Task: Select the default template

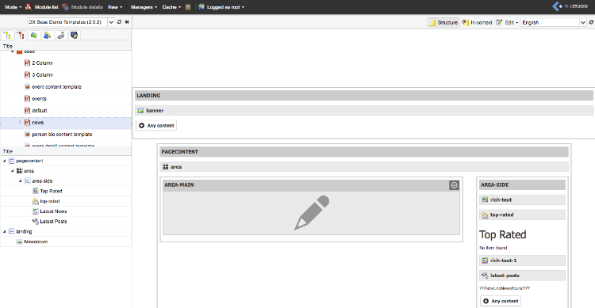Action: point(40,111)
